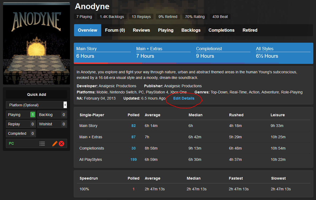Switch to the Reviews tab
The image size is (316, 200).
pos(141,30)
